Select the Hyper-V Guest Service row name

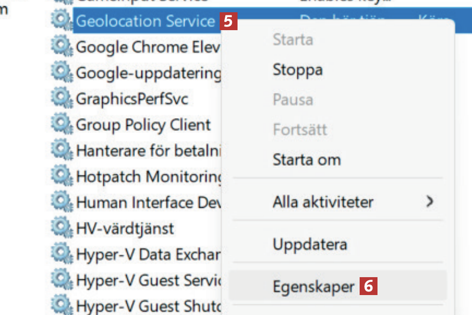click(148, 280)
